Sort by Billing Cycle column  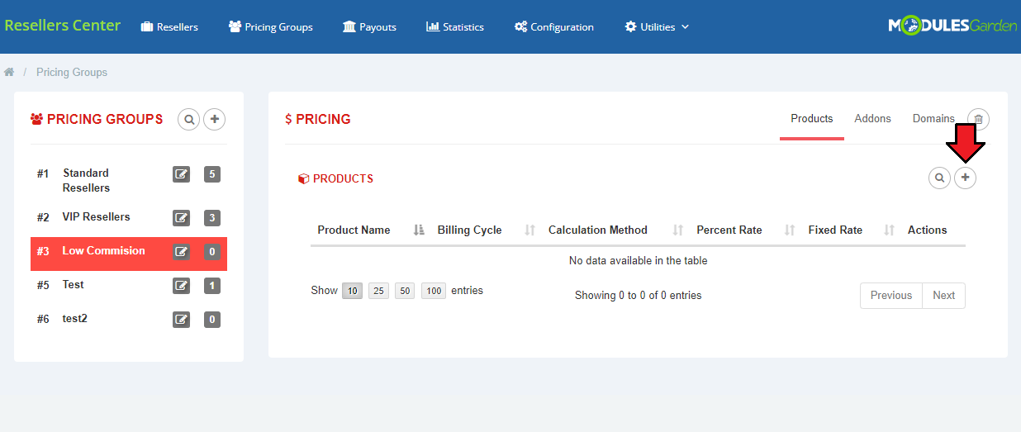[486, 230]
